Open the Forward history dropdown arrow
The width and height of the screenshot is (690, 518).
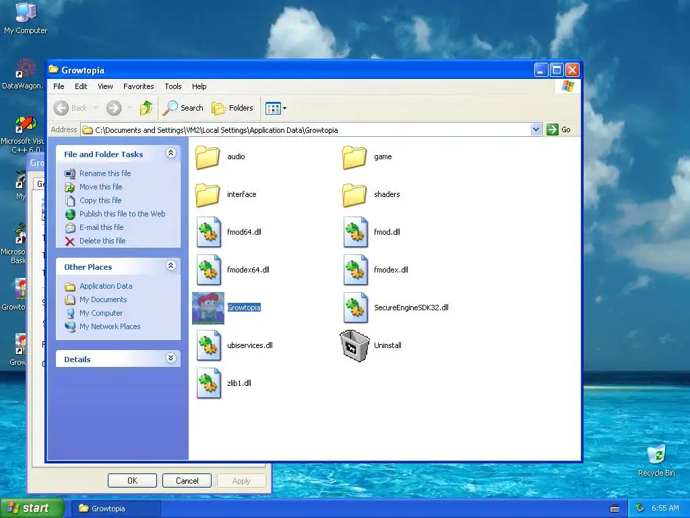(x=129, y=108)
